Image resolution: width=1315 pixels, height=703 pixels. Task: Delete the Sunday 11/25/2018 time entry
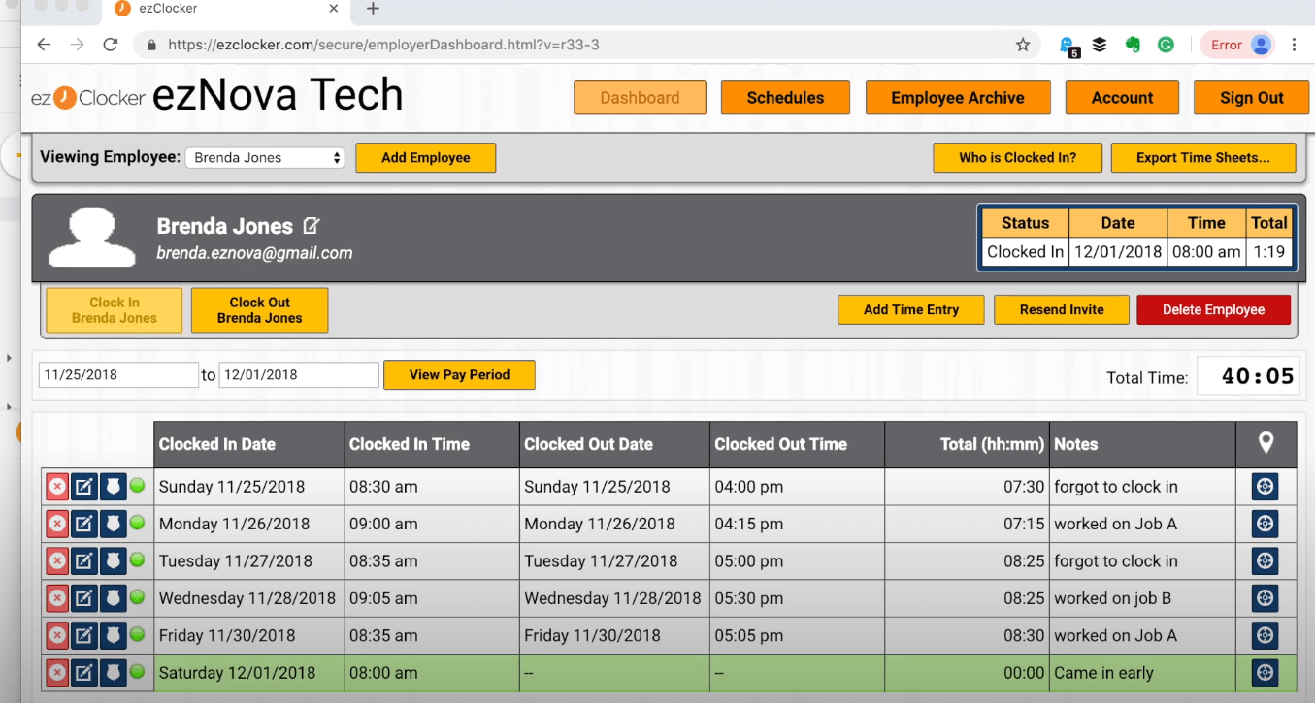57,487
